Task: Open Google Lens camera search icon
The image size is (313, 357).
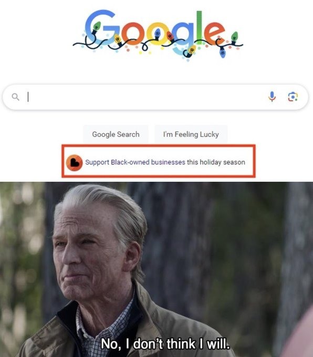Action: (x=293, y=97)
